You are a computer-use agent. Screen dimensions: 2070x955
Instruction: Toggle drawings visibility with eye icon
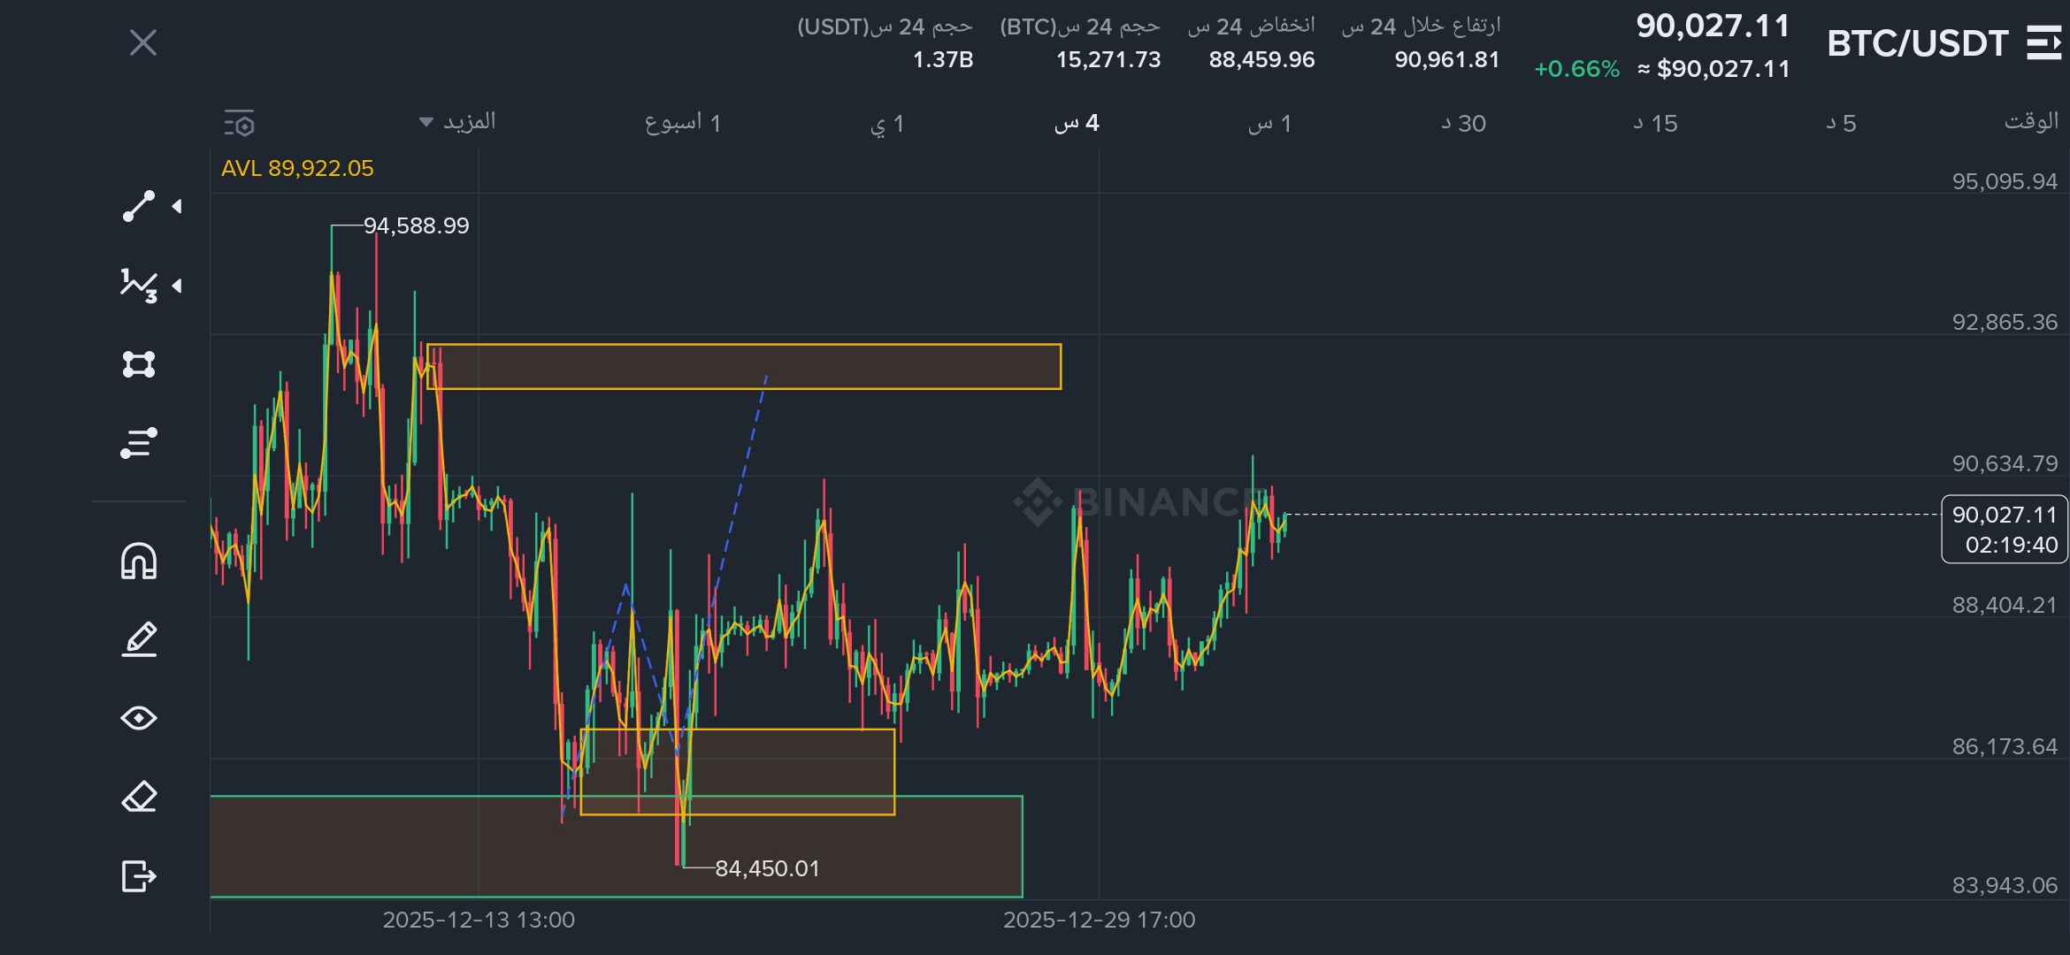click(x=138, y=718)
